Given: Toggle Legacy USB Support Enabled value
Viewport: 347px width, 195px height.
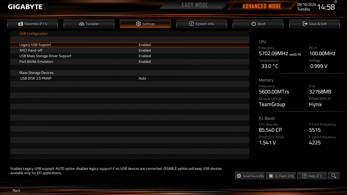Looking at the screenshot, I should pos(145,45).
